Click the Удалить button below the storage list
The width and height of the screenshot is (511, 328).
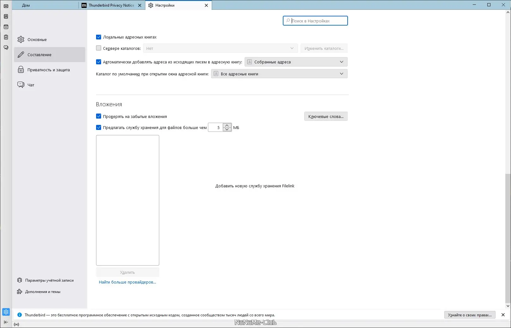click(x=128, y=272)
